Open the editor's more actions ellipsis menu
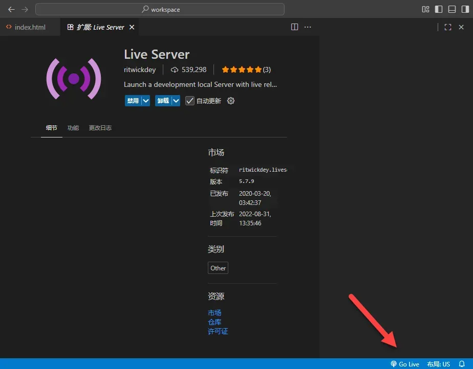This screenshot has height=369, width=473. click(x=308, y=27)
